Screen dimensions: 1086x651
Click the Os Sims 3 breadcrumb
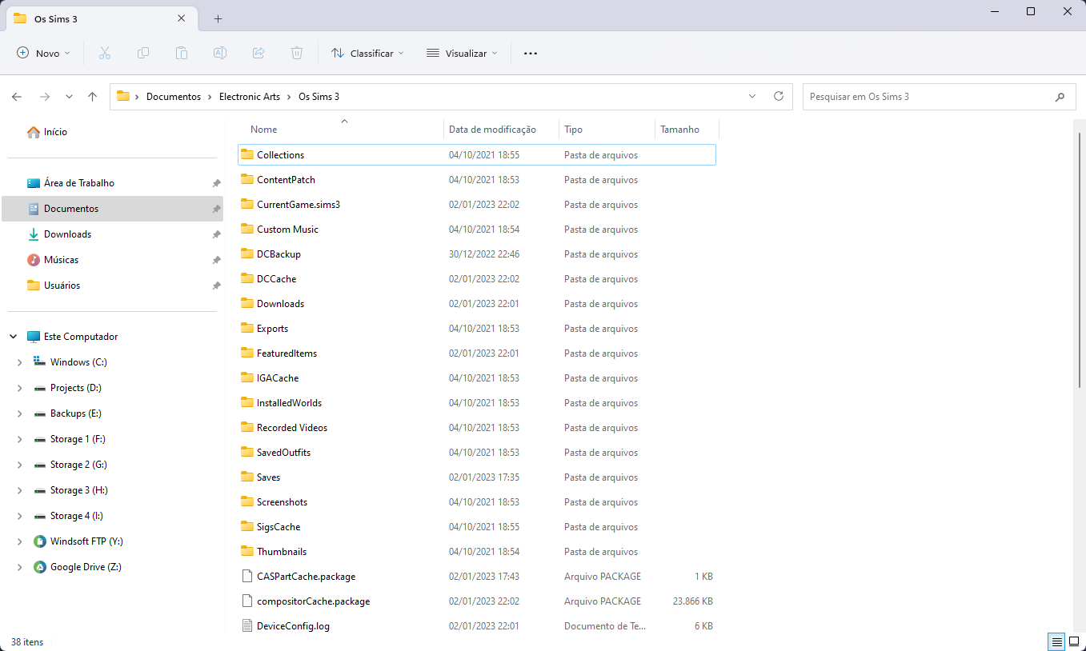[x=319, y=96]
